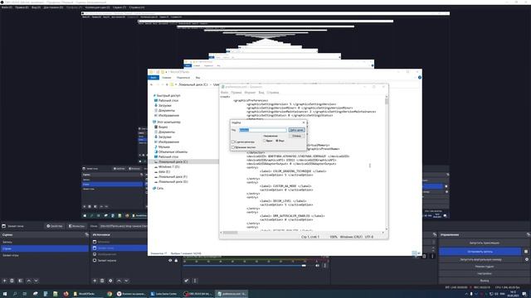The image size is (531, 298).
Task: Enable the match case checkbox in Find dialog
Action: (x=233, y=142)
